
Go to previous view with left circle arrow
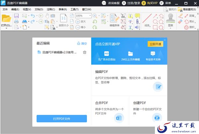click(41, 16)
